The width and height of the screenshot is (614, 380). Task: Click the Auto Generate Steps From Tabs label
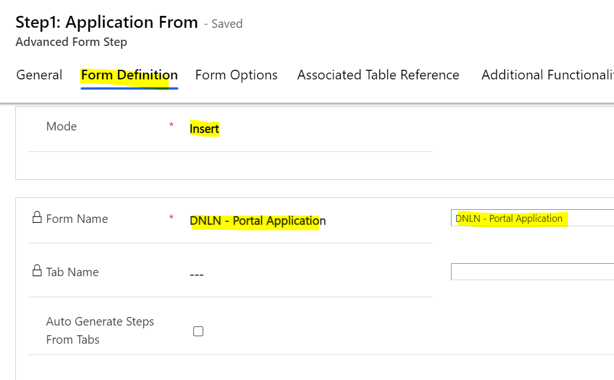[100, 330]
